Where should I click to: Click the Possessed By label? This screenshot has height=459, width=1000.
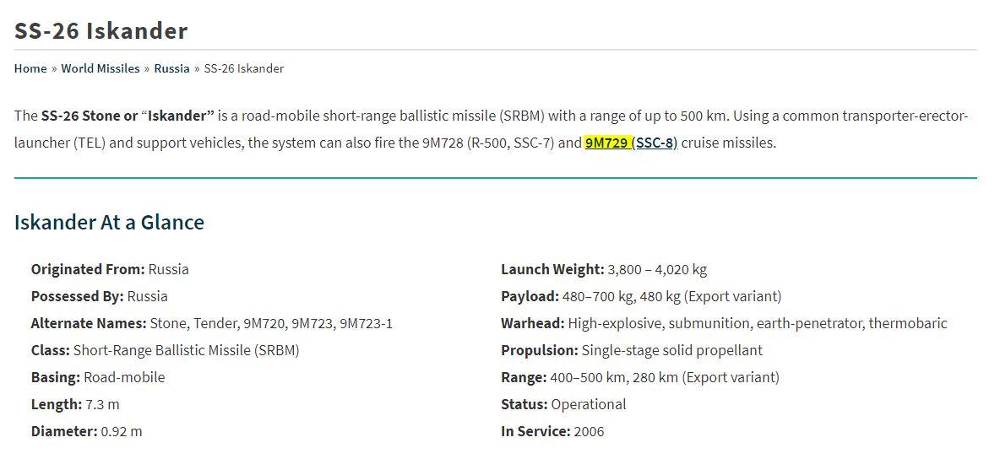point(77,296)
